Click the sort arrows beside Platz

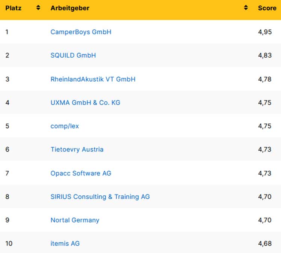pyautogui.click(x=38, y=8)
